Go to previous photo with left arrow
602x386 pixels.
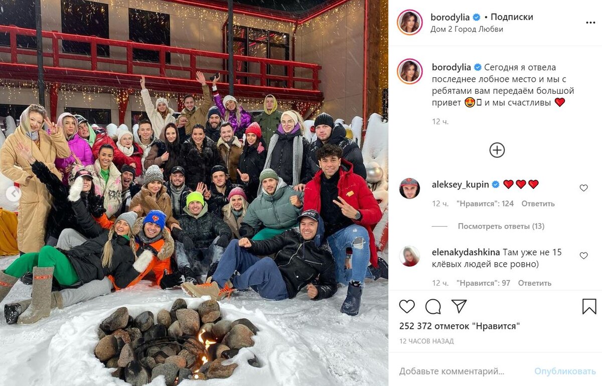[13, 194]
